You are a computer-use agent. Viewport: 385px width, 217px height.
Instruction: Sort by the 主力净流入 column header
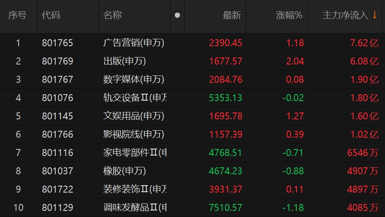pyautogui.click(x=345, y=15)
